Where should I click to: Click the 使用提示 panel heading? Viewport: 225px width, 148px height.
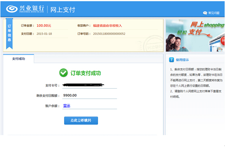click(x=182, y=60)
